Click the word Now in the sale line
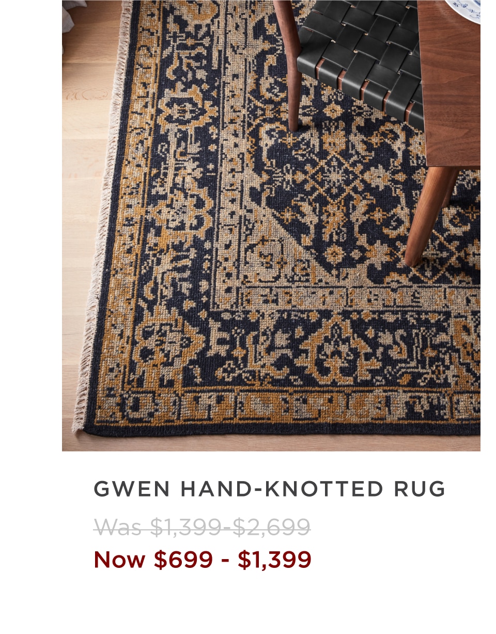Image resolution: width=496 pixels, height=634 pixels. (x=119, y=560)
